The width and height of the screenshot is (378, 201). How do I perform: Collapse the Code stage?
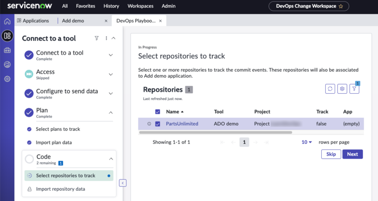pos(111,159)
